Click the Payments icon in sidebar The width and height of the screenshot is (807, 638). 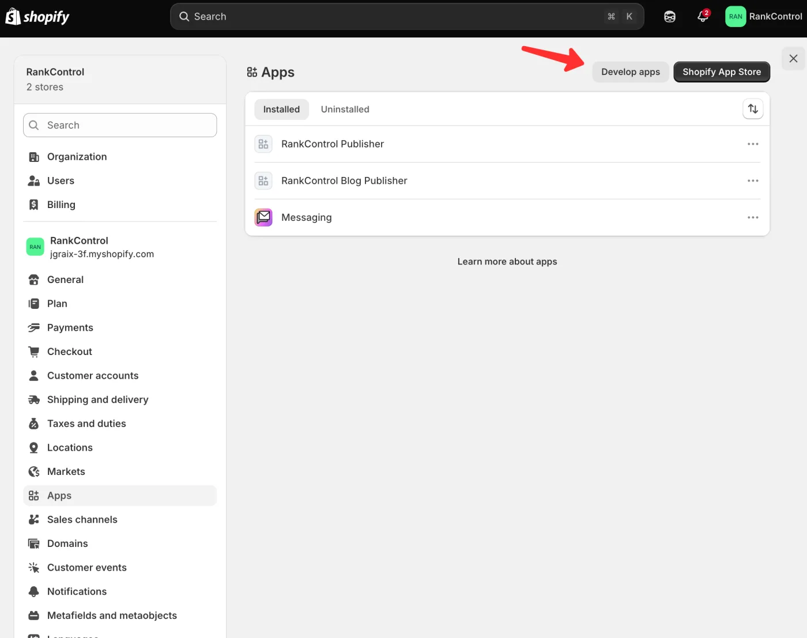tap(34, 328)
